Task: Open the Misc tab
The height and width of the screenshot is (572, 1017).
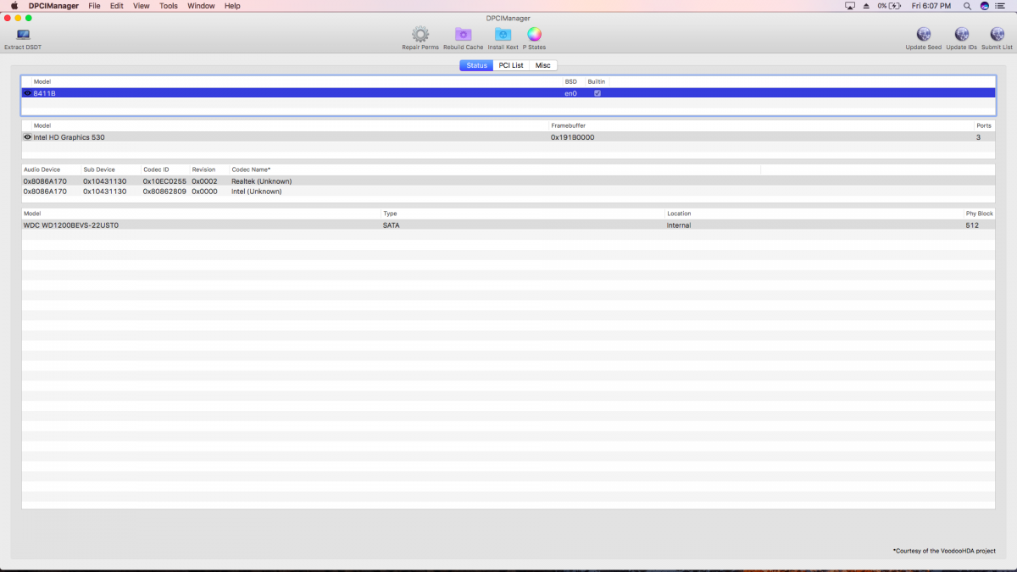Action: coord(542,65)
